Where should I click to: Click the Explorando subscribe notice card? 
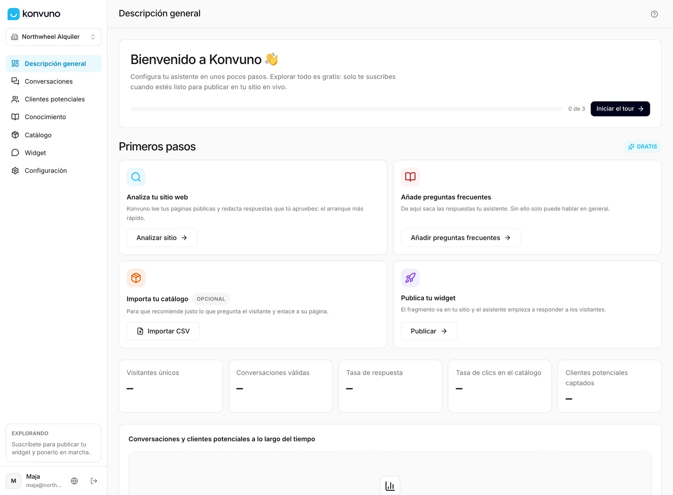[53, 443]
